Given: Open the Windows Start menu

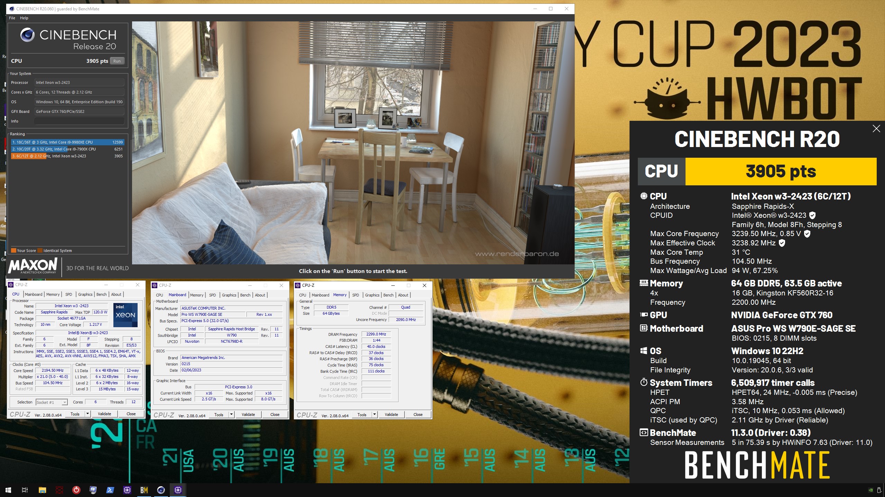Looking at the screenshot, I should [x=8, y=490].
